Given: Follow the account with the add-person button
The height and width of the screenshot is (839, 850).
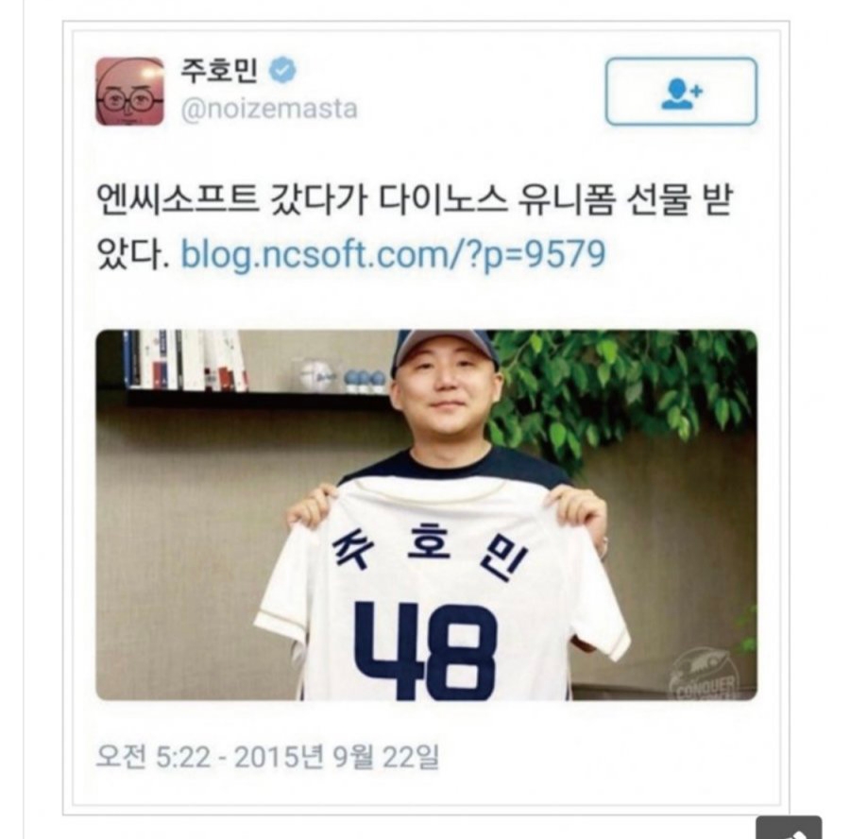Looking at the screenshot, I should 681,92.
